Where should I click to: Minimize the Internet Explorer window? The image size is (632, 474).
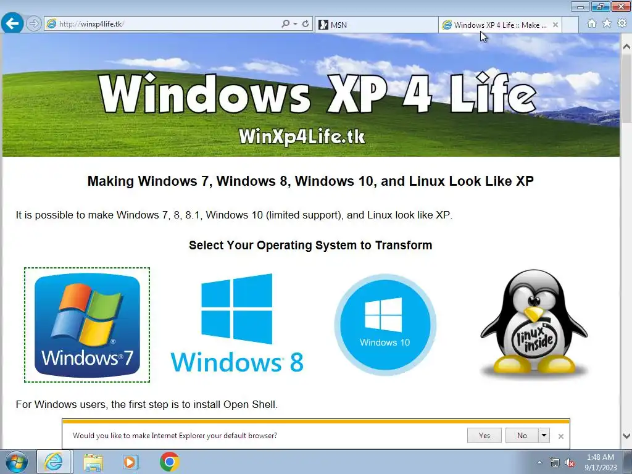click(580, 6)
